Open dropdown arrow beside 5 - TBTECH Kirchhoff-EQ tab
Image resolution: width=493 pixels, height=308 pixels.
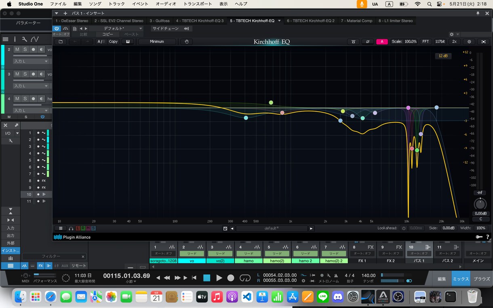(279, 21)
